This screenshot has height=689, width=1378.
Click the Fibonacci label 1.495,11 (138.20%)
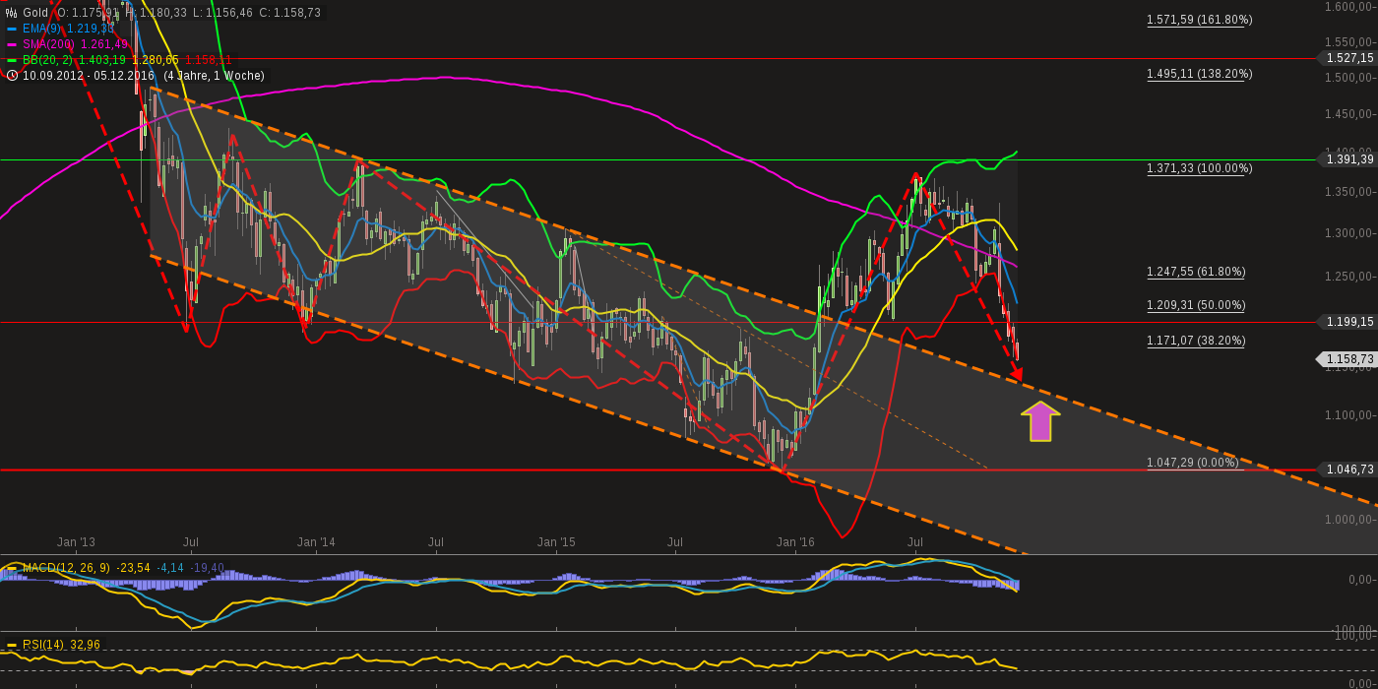[x=1199, y=74]
